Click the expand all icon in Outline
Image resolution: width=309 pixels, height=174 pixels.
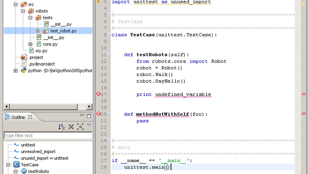(x=80, y=127)
